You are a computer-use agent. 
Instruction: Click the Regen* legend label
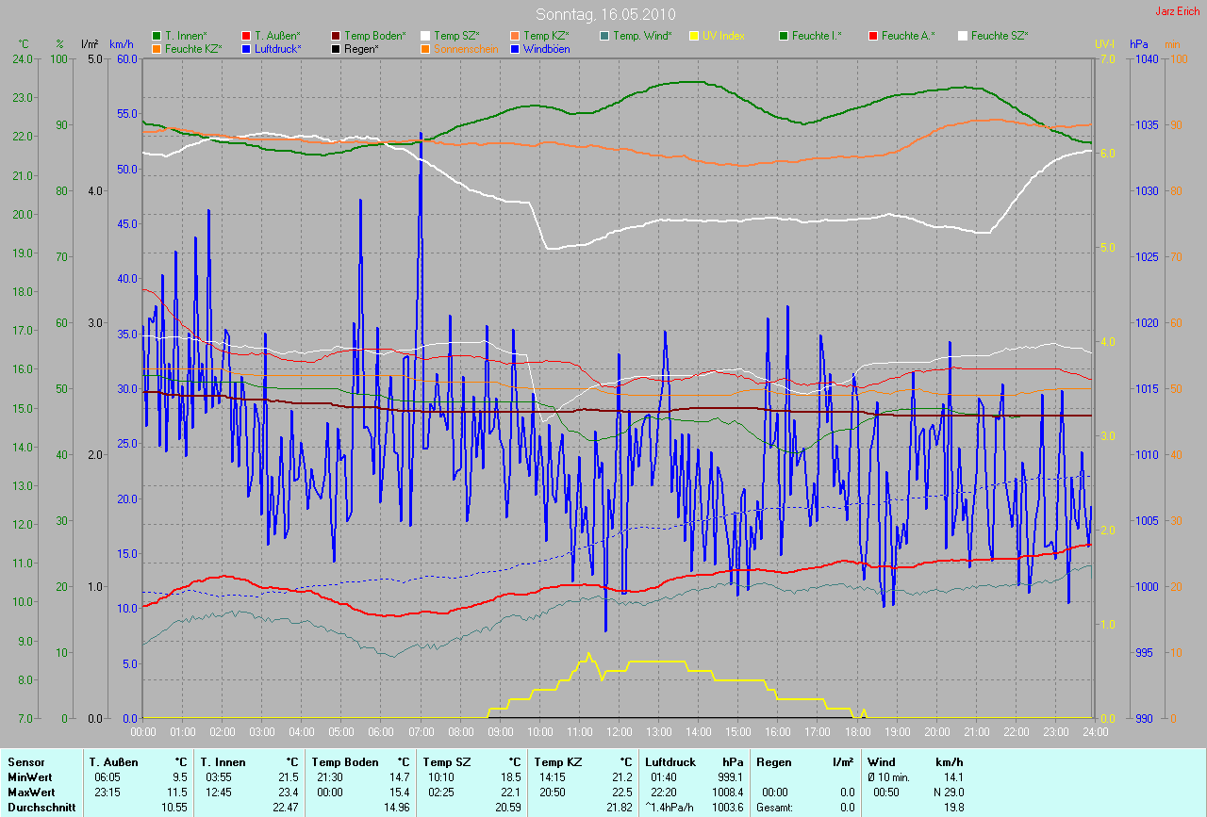(361, 48)
